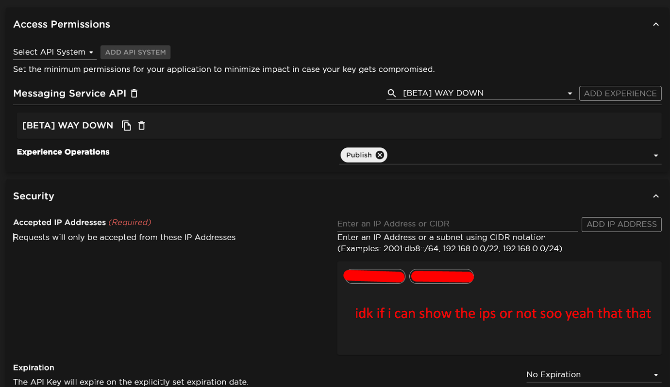Select the first redacted IP address chip

[x=374, y=276]
